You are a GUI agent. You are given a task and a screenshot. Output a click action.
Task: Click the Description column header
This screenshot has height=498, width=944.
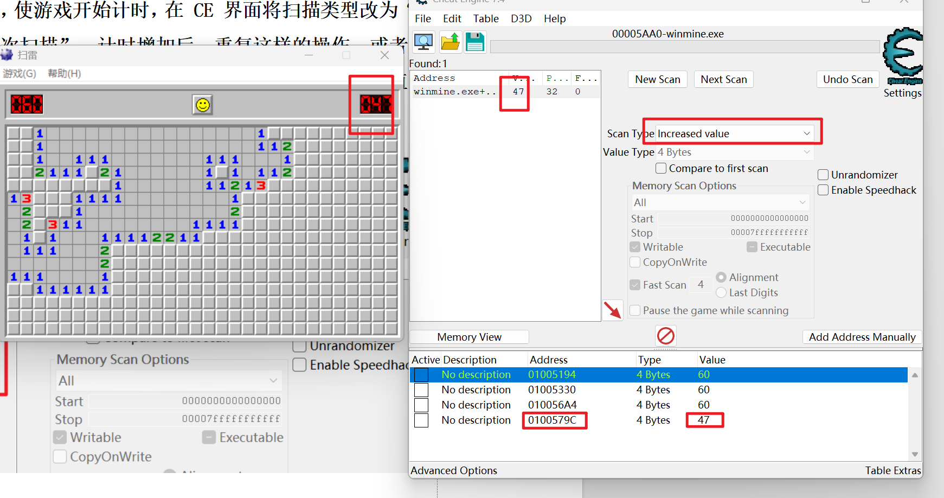click(x=470, y=360)
